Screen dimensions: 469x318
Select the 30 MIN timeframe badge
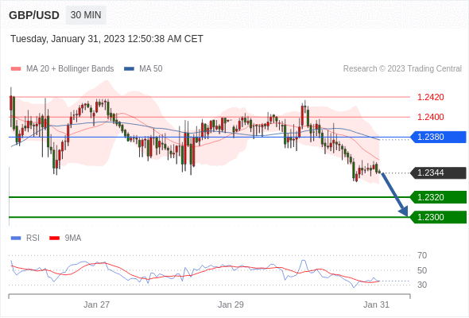pyautogui.click(x=86, y=15)
